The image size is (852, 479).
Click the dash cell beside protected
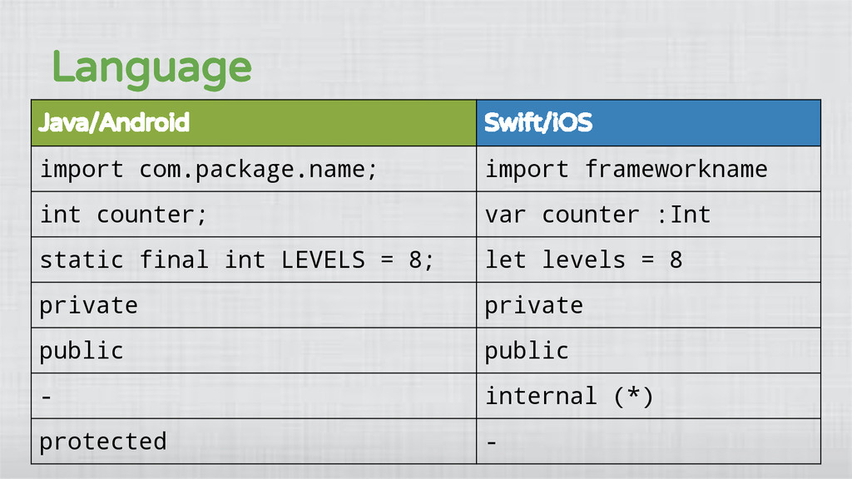pos(648,441)
